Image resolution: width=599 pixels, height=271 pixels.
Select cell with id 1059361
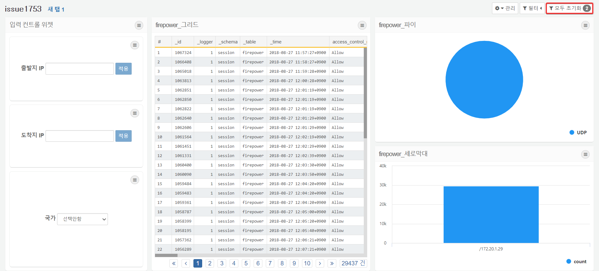pyautogui.click(x=183, y=202)
